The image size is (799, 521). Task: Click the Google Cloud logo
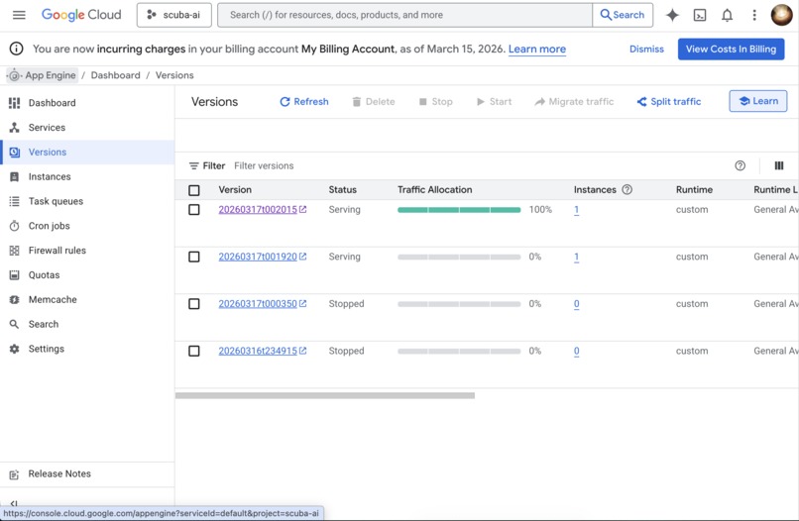(x=81, y=15)
